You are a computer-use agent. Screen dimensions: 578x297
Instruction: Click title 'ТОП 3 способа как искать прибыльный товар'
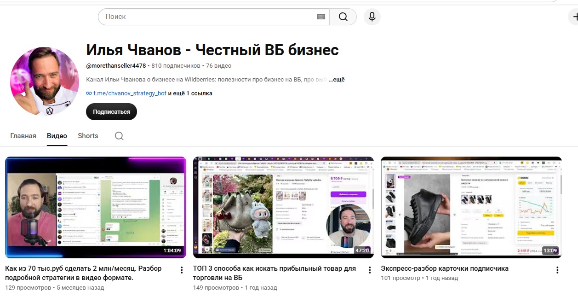pyautogui.click(x=275, y=273)
